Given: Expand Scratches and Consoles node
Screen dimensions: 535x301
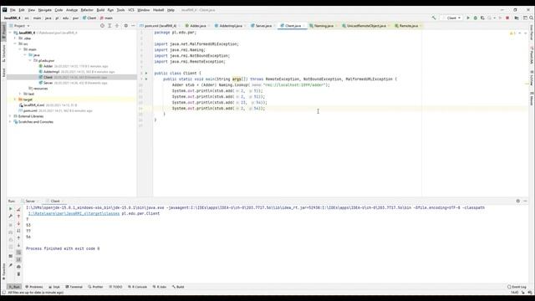Looking at the screenshot, I should [10, 121].
